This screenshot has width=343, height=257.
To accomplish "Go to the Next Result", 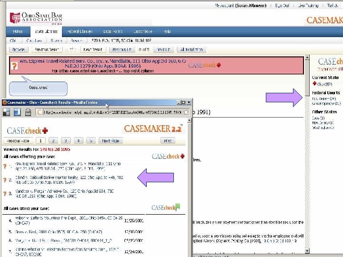I will click(93, 49).
